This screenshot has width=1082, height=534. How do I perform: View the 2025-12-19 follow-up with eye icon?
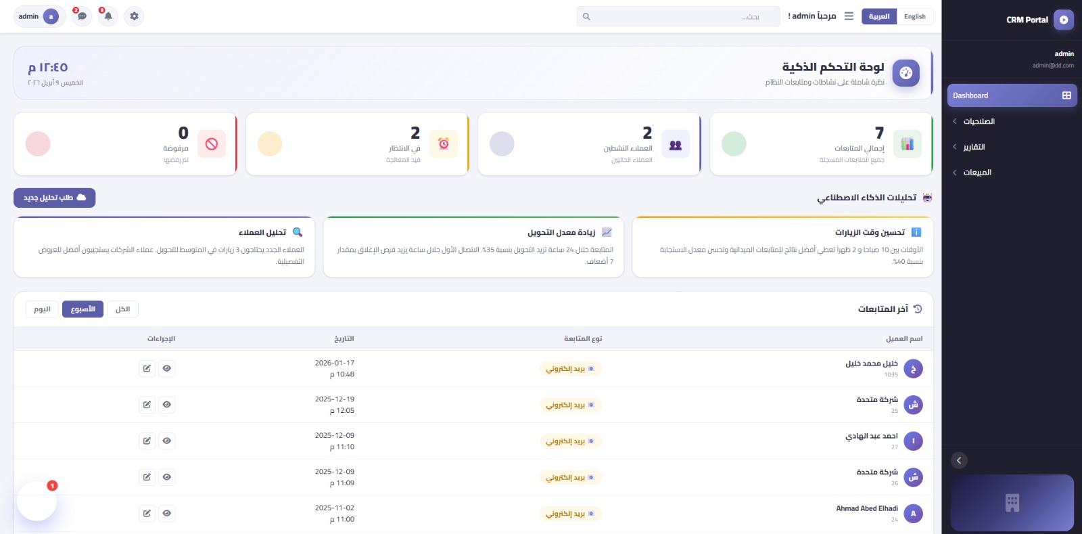pos(167,405)
